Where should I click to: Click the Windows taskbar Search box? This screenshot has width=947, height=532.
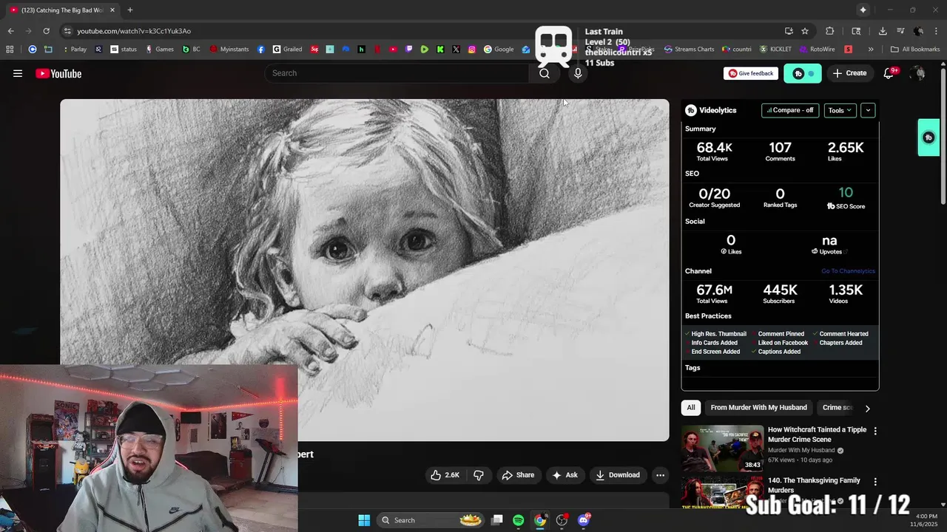pos(431,520)
